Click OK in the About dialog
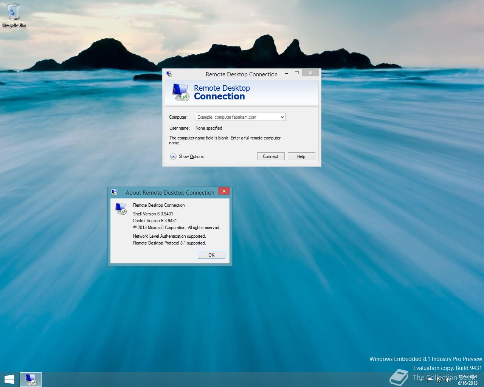The height and width of the screenshot is (387, 484). [211, 255]
